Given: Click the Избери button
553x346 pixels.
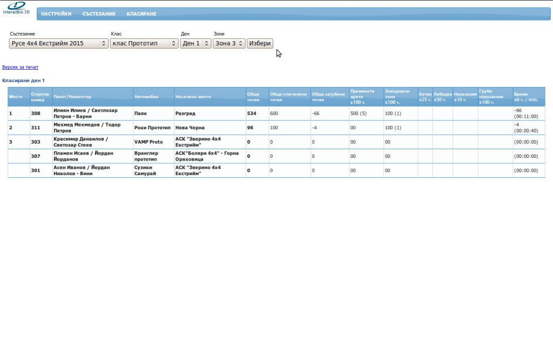Looking at the screenshot, I should pyautogui.click(x=260, y=43).
